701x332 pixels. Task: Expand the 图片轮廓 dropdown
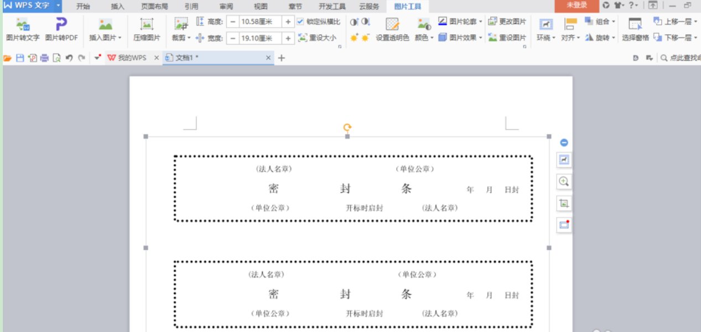coord(481,22)
